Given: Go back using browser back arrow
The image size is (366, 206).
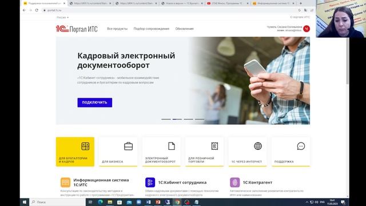Looking at the screenshot, I should [24, 10].
